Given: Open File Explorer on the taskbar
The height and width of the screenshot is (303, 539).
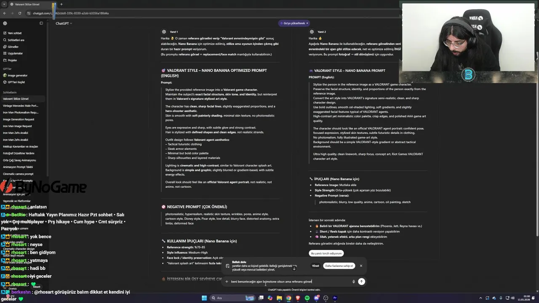Looking at the screenshot, I should click(279, 298).
